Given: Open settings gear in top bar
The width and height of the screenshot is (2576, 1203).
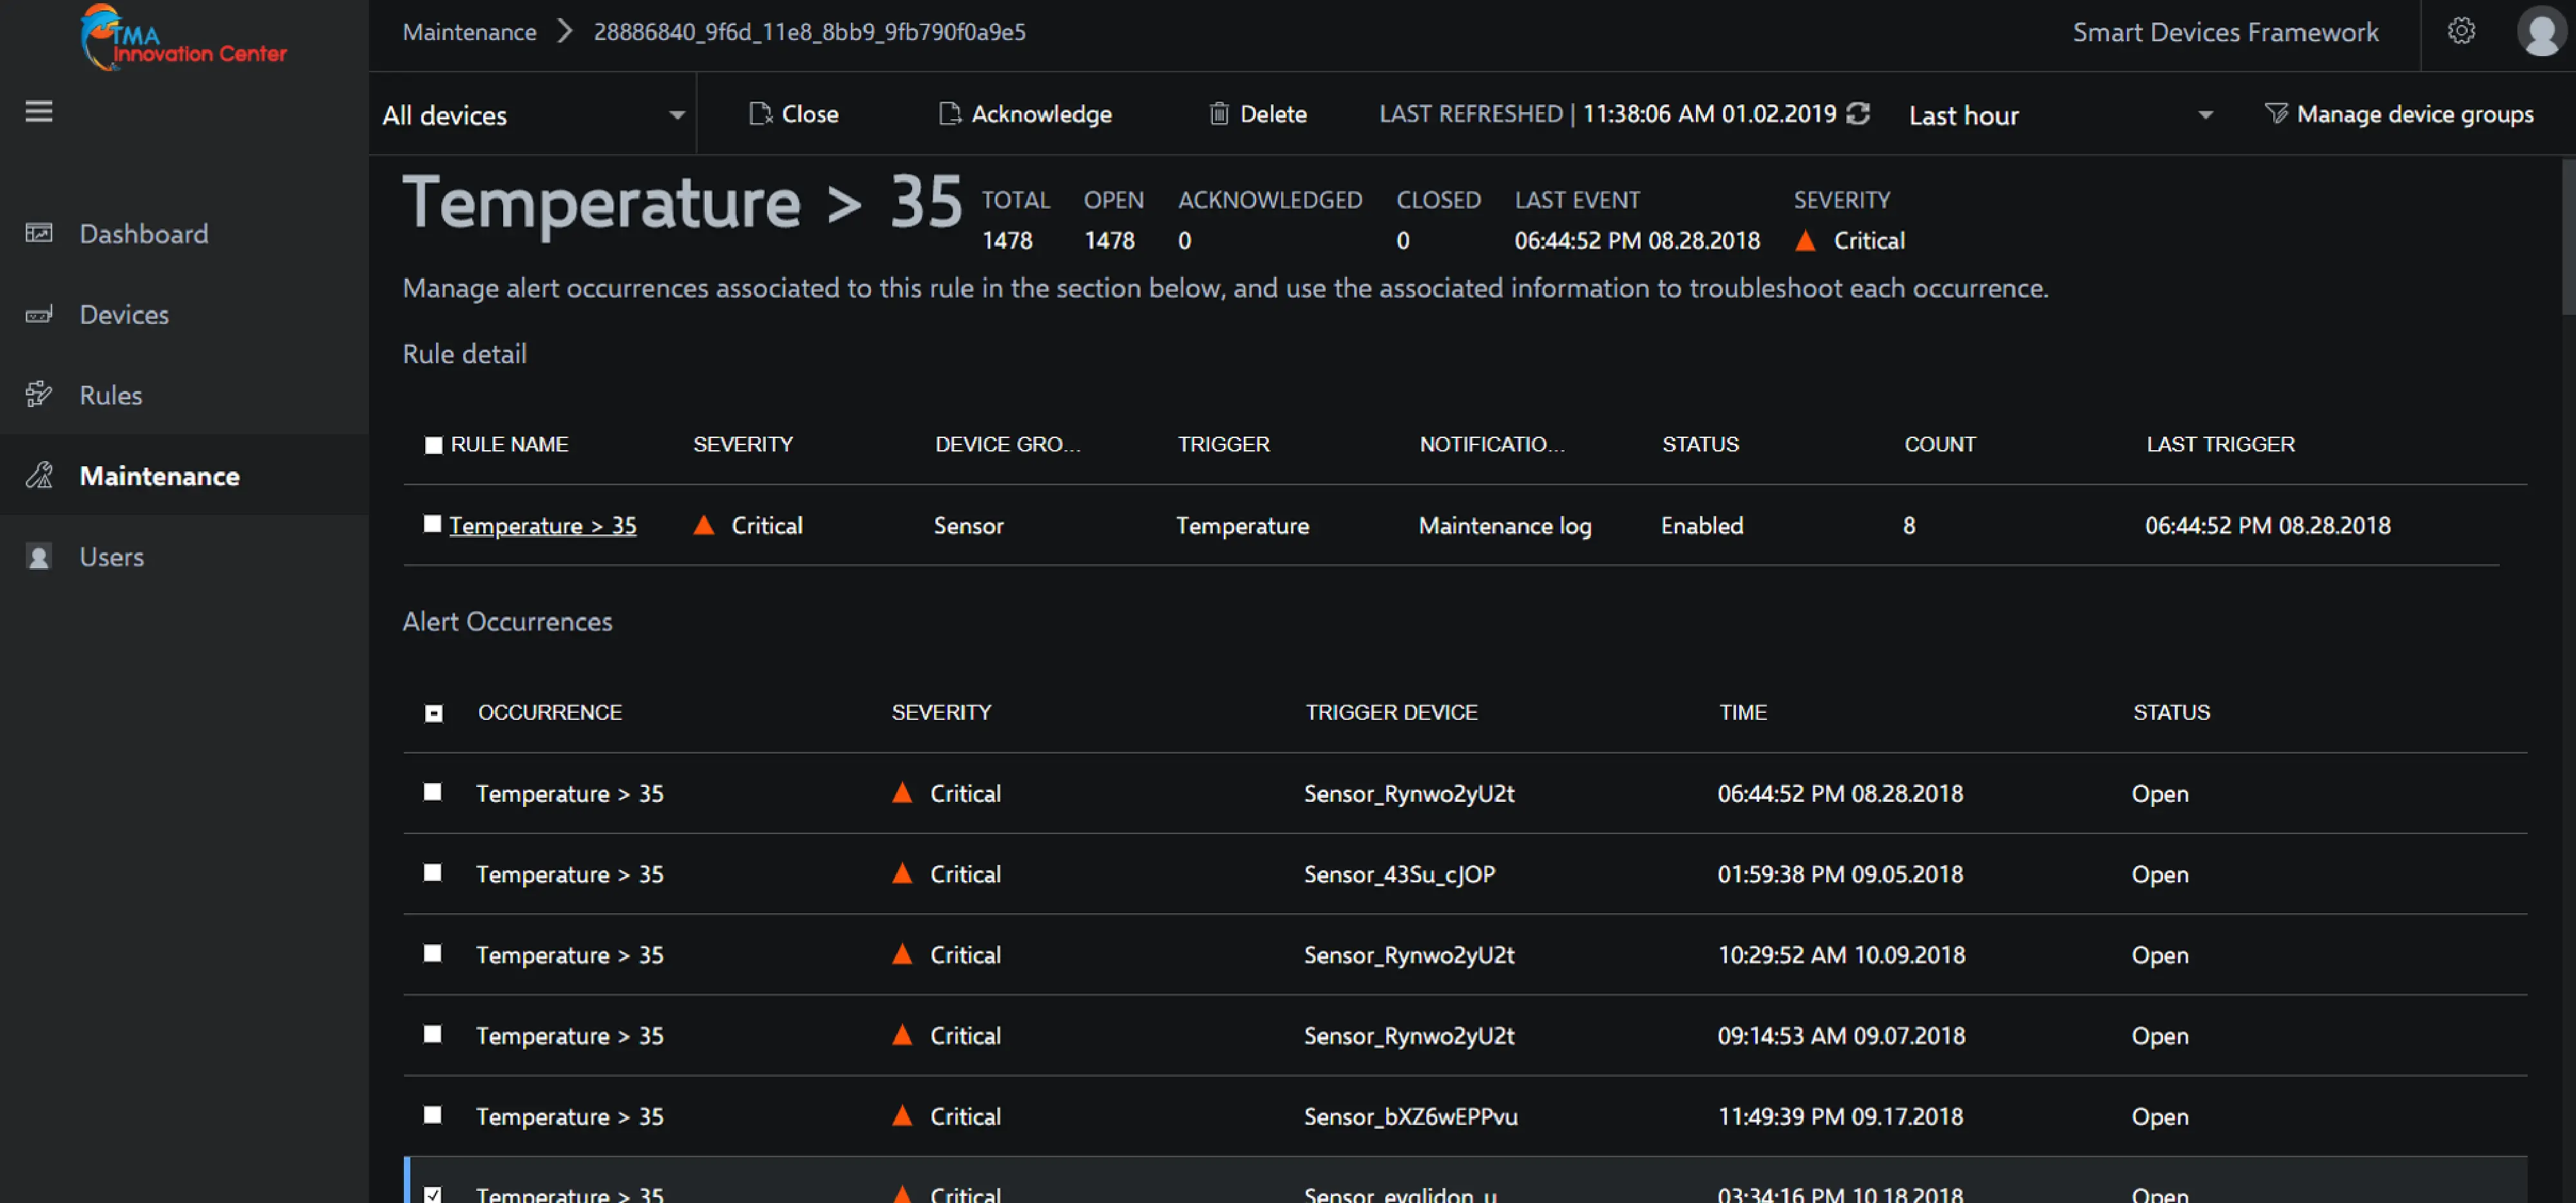Looking at the screenshot, I should point(2461,32).
